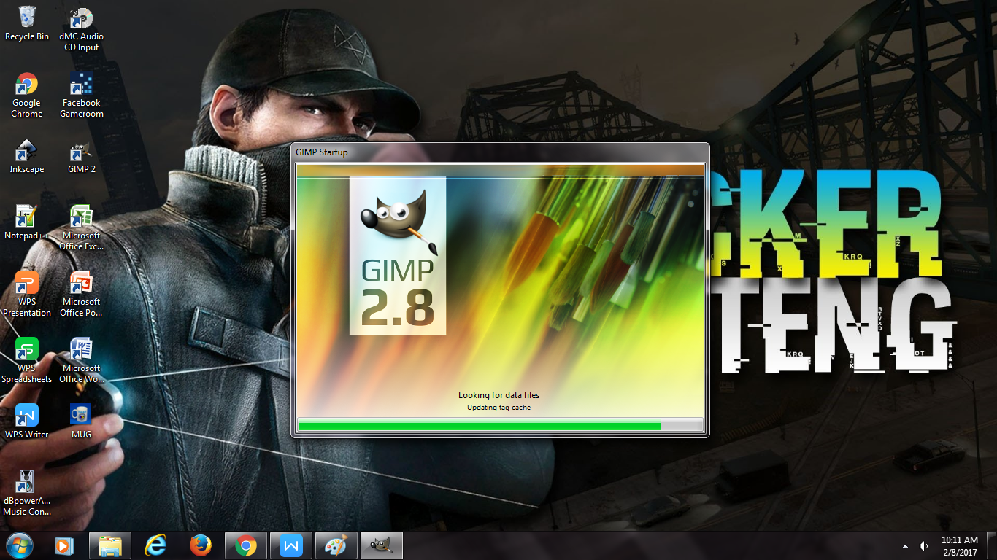Switch to Chrome in the taskbar
997x560 pixels.
tap(246, 545)
